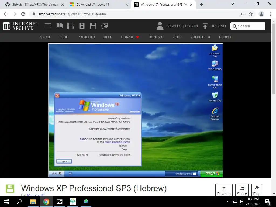The image size is (276, 207).
Task: Switch to the Download Windows 11 tab
Action: point(99,5)
